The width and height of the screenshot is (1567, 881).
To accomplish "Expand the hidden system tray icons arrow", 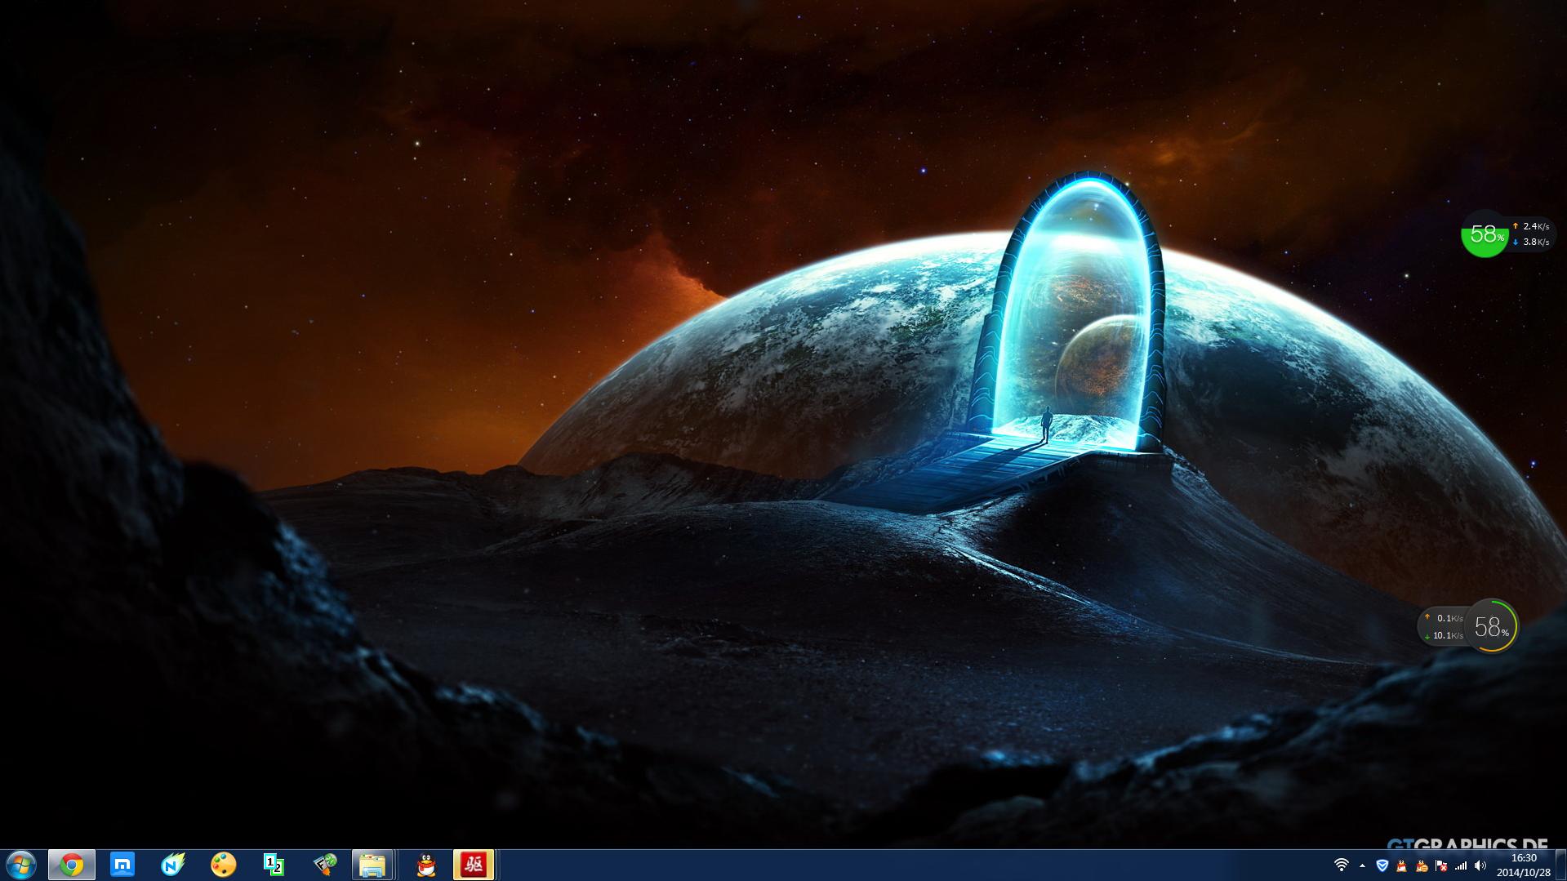I will [x=1362, y=865].
